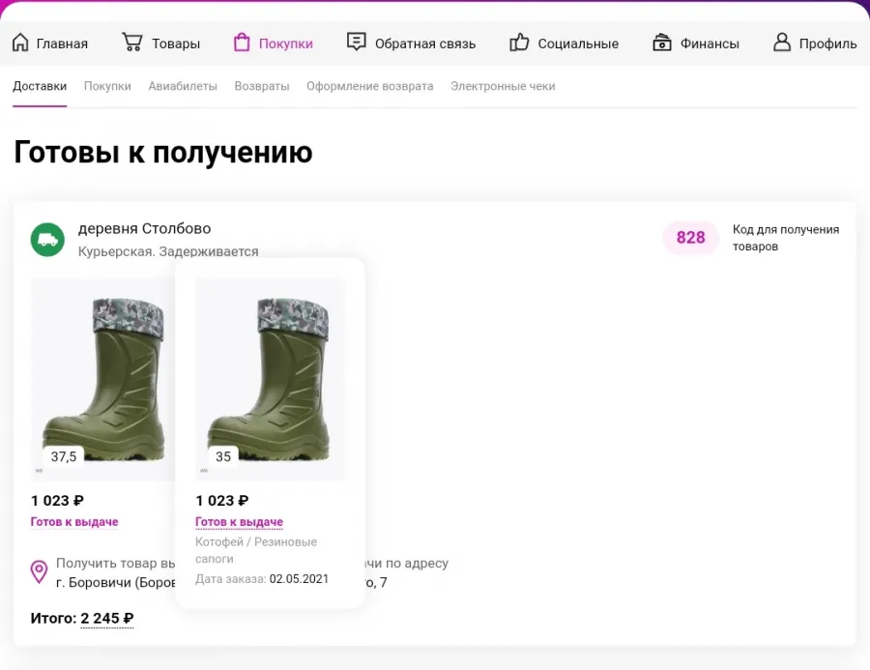Open the Электронные чеки tab
This screenshot has height=670, width=870.
tap(503, 86)
